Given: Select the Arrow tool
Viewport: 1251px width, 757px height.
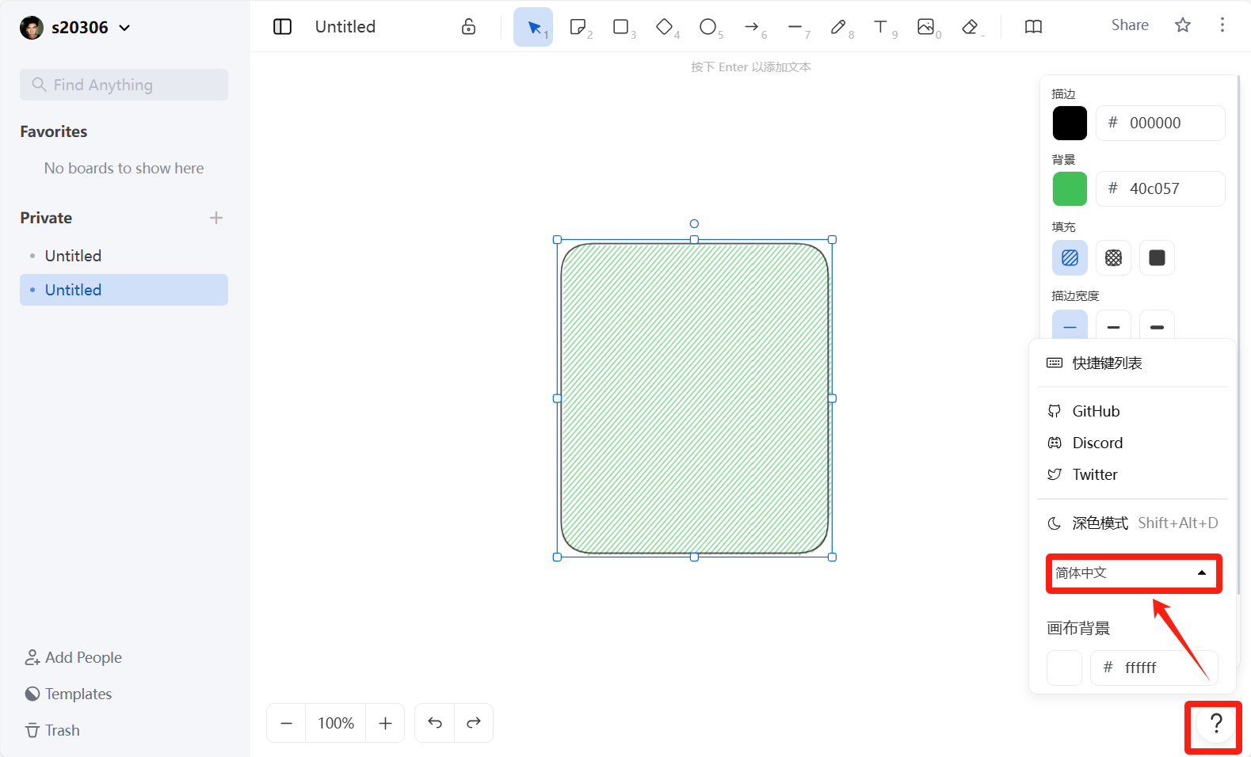Looking at the screenshot, I should (x=752, y=27).
